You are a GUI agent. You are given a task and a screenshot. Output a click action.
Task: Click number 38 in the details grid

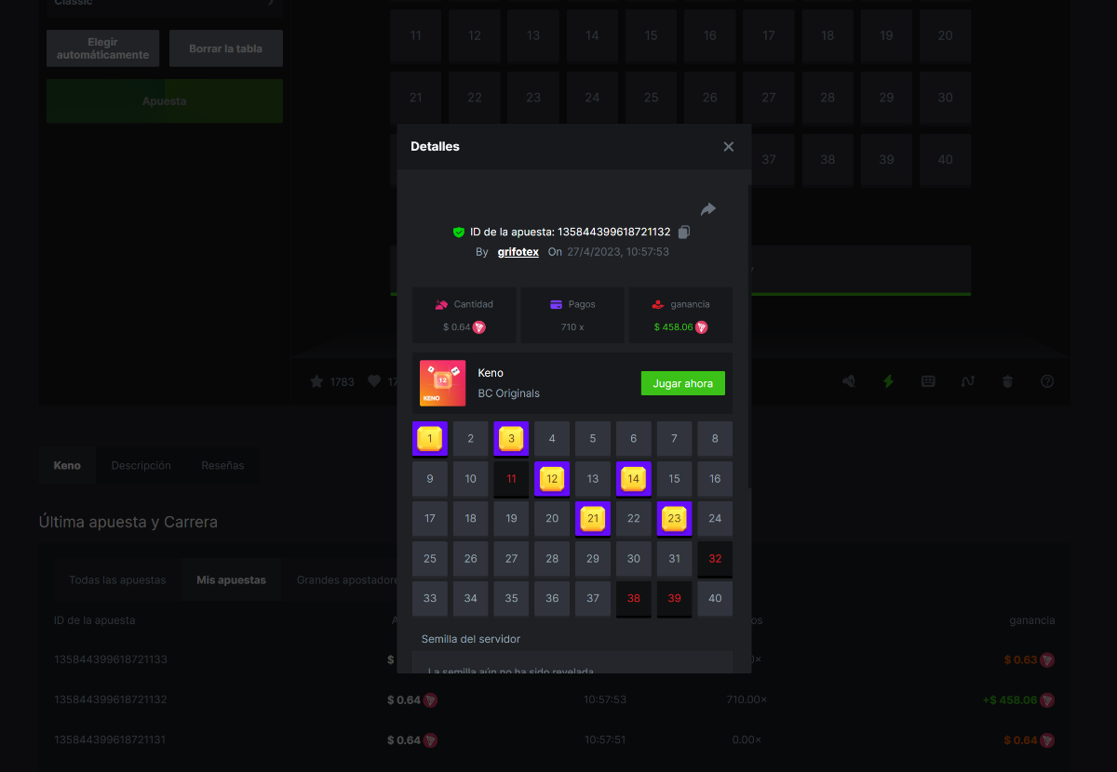(633, 599)
